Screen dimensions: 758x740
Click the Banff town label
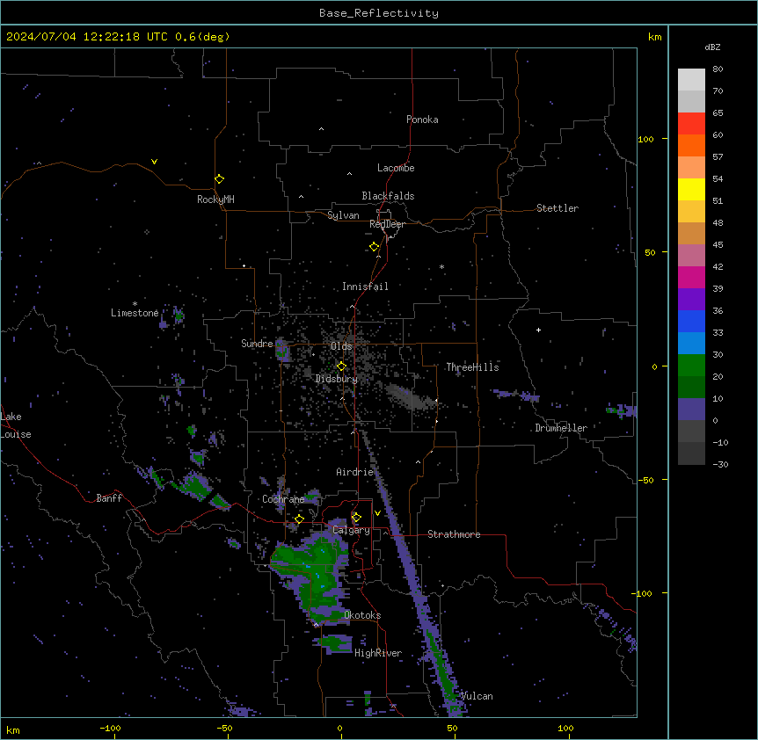109,498
